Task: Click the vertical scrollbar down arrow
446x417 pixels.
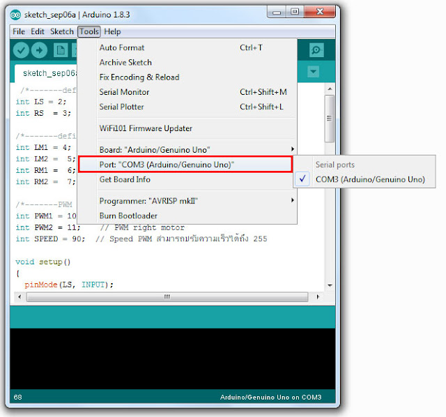Action: coord(330,285)
